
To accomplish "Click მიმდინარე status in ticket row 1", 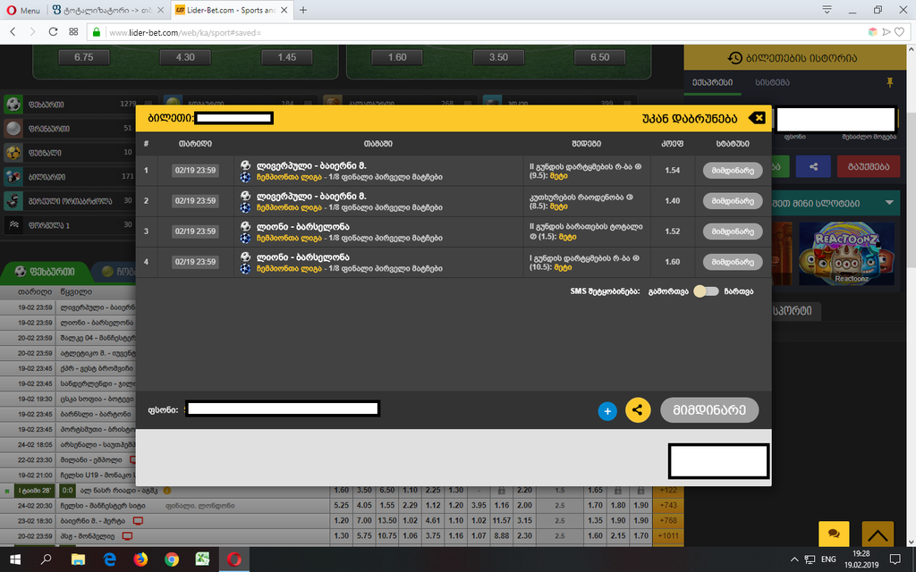I will pos(733,171).
